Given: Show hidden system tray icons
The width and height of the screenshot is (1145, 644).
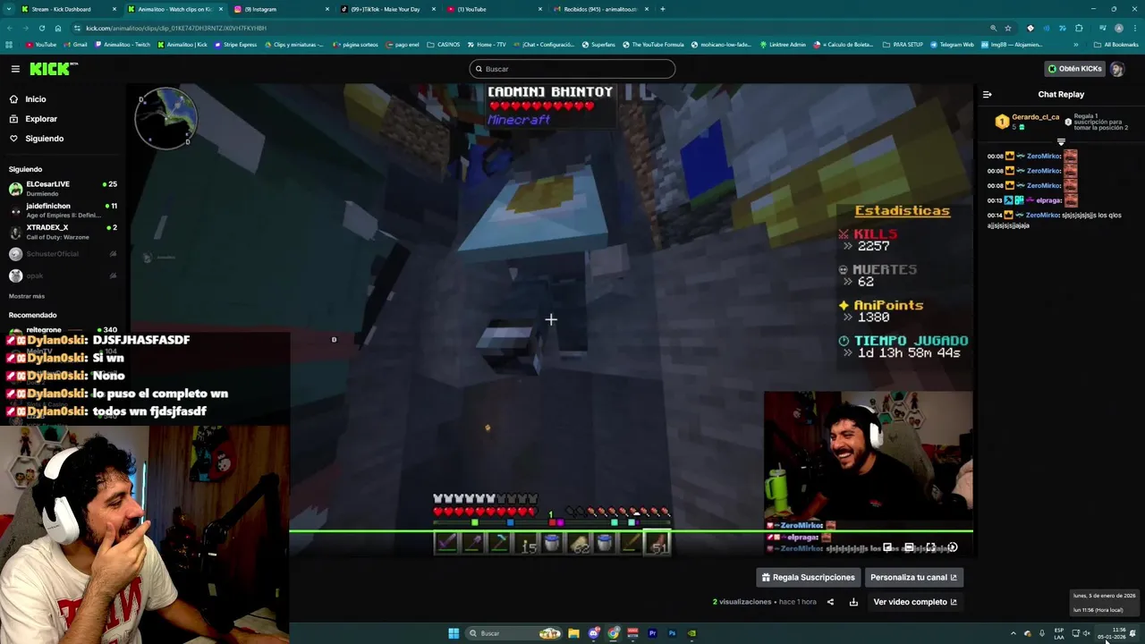Looking at the screenshot, I should (1013, 633).
